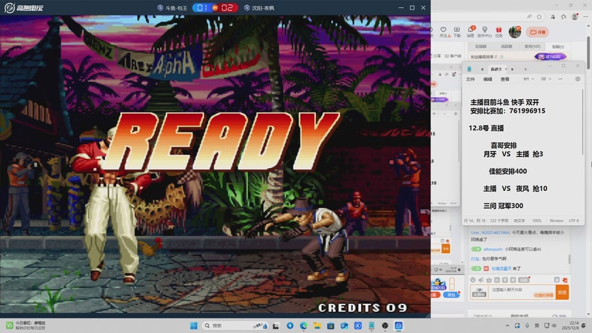This screenshot has height=333, width=592.
Task: Click the chat panel scrollbar
Action: coord(569,259)
